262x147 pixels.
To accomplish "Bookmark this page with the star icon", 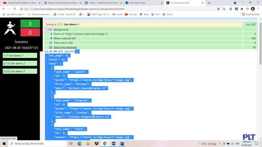I will point(224,9).
